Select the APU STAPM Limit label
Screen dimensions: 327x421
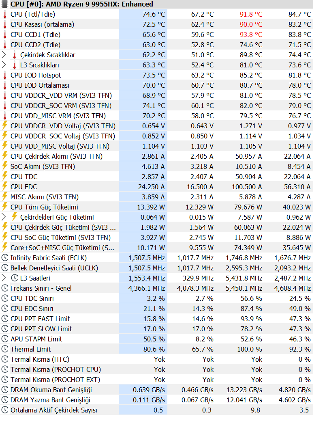[x=36, y=339]
